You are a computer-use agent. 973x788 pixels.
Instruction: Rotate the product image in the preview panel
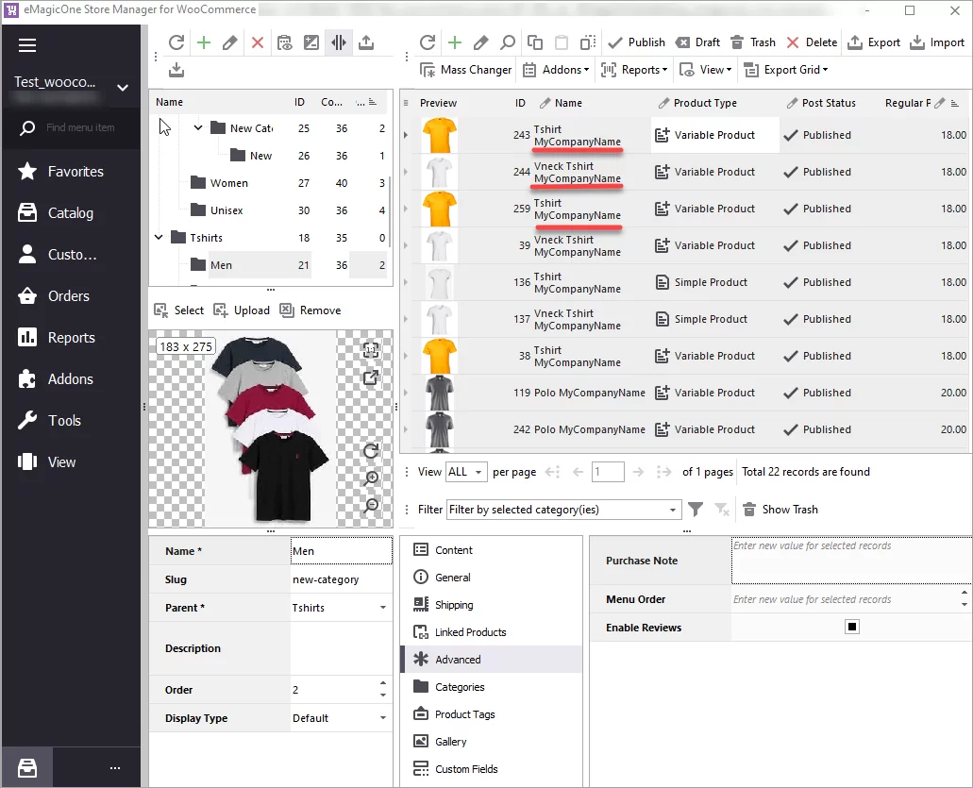point(371,452)
